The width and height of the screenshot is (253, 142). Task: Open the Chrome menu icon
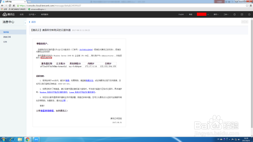(x=251, y=6)
